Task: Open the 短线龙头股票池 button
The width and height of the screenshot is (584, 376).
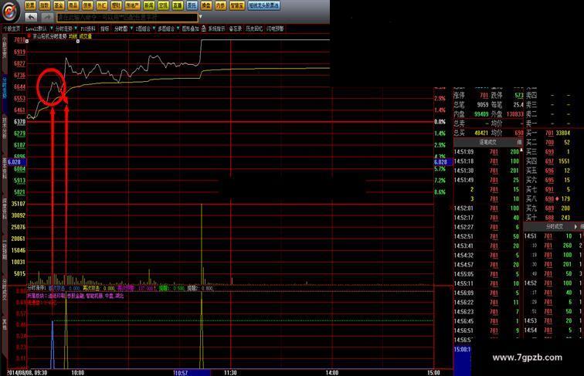Action: click(264, 5)
